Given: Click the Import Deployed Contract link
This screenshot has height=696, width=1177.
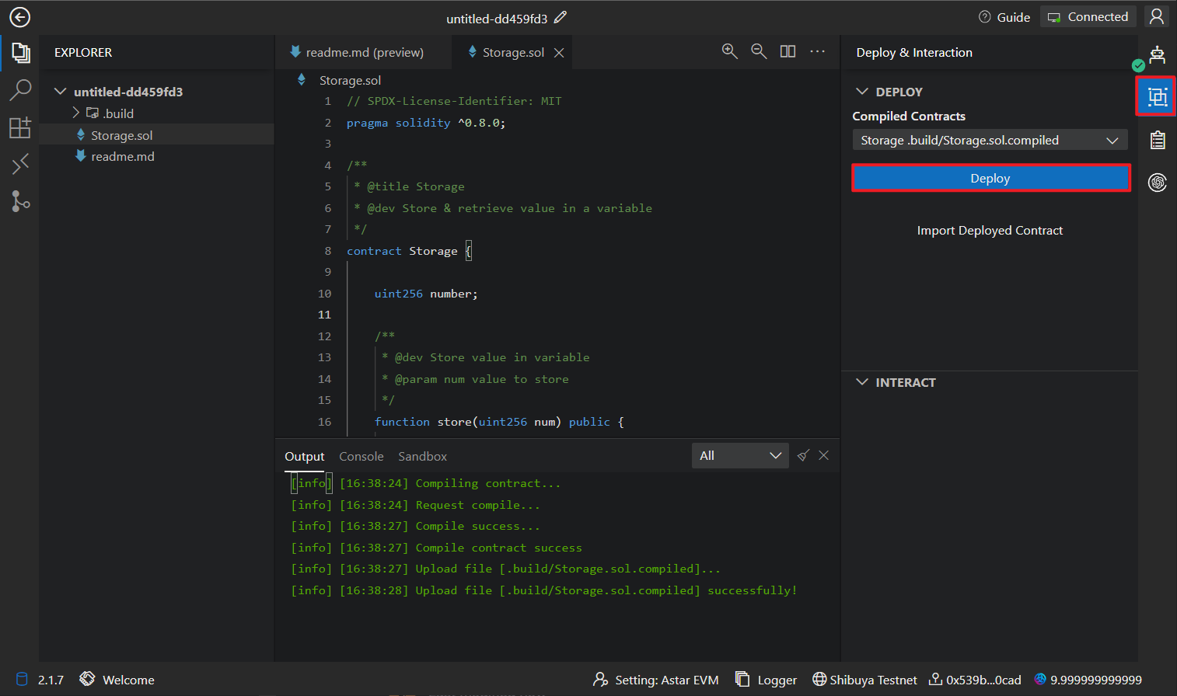Looking at the screenshot, I should click(989, 231).
